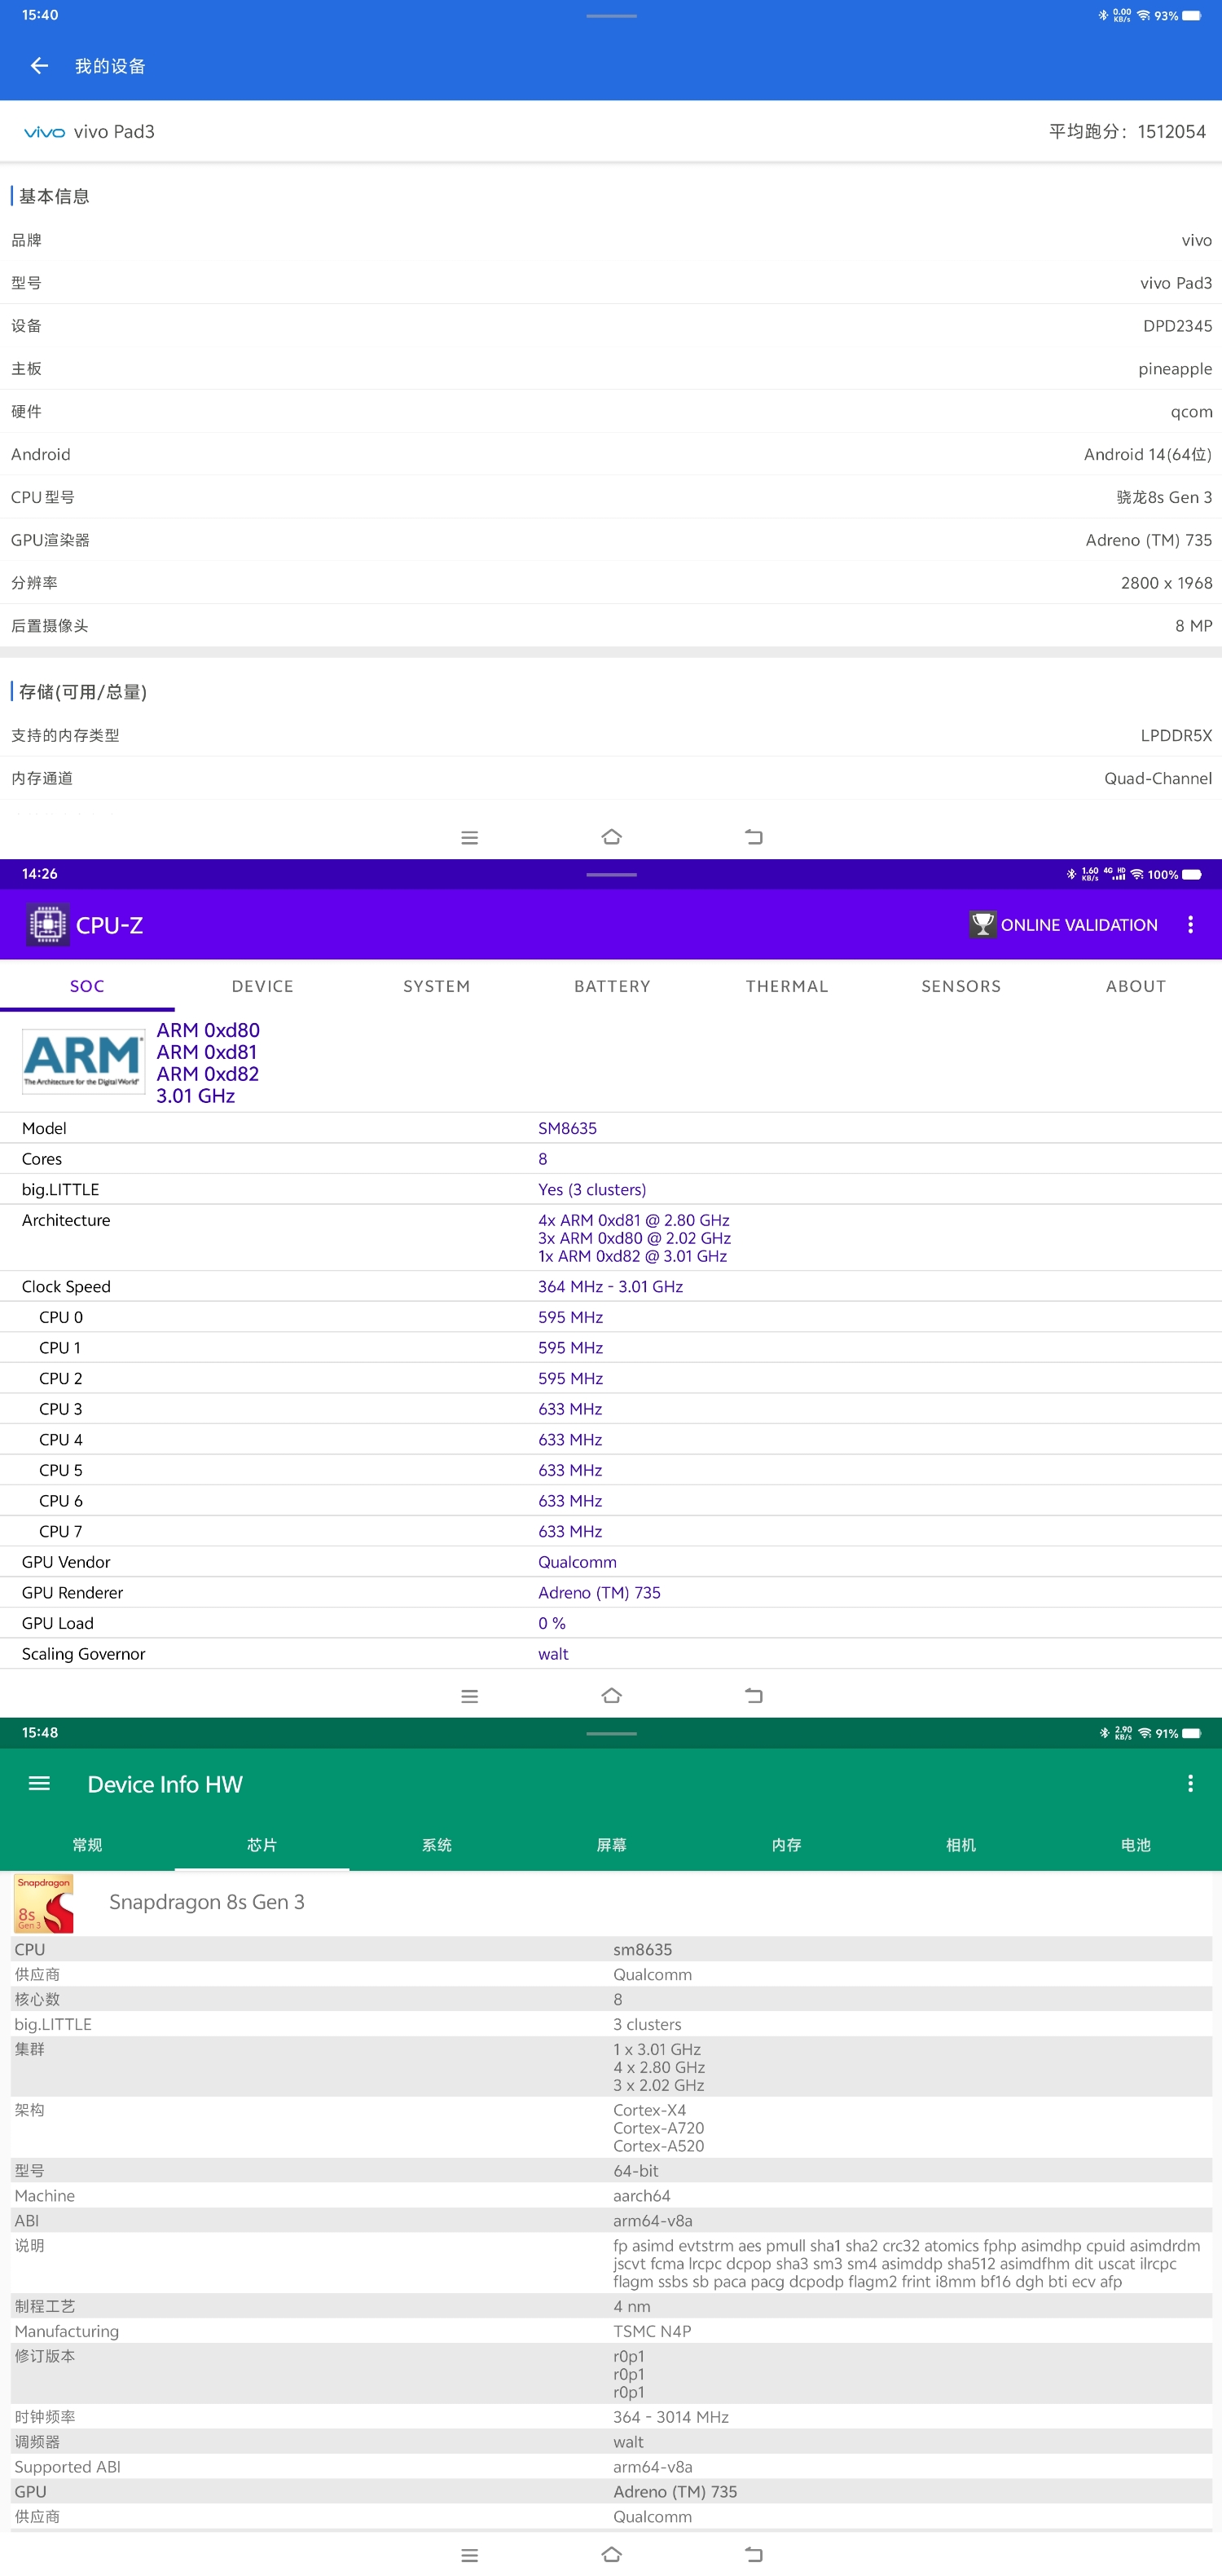Open 电池 tab in Device Info HW
This screenshot has height=2576, width=1222.
coord(1135,1845)
